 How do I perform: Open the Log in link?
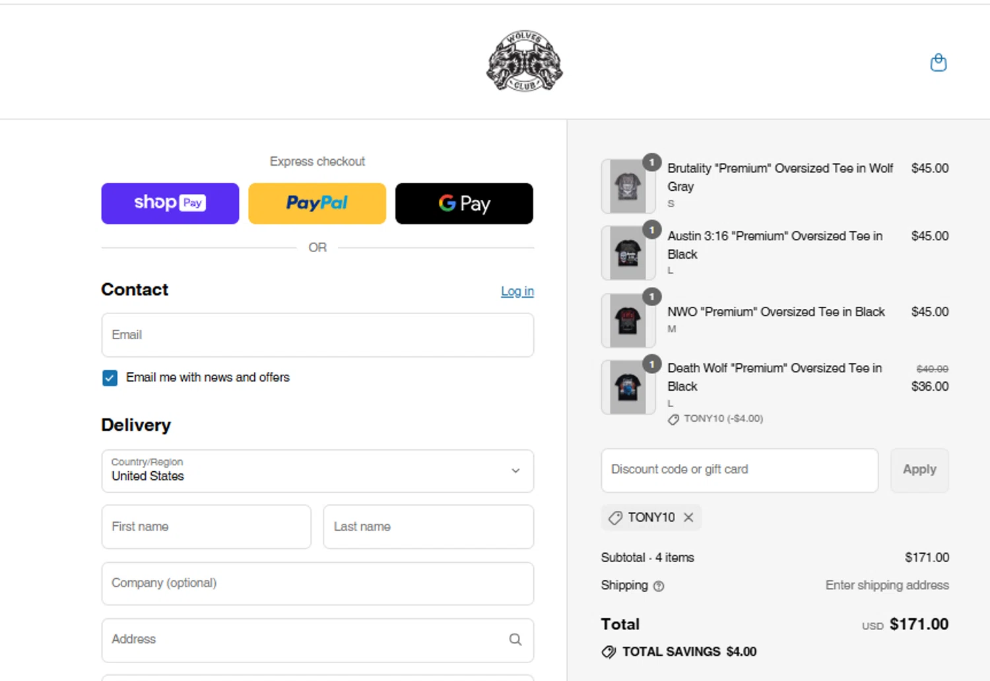pyautogui.click(x=517, y=291)
